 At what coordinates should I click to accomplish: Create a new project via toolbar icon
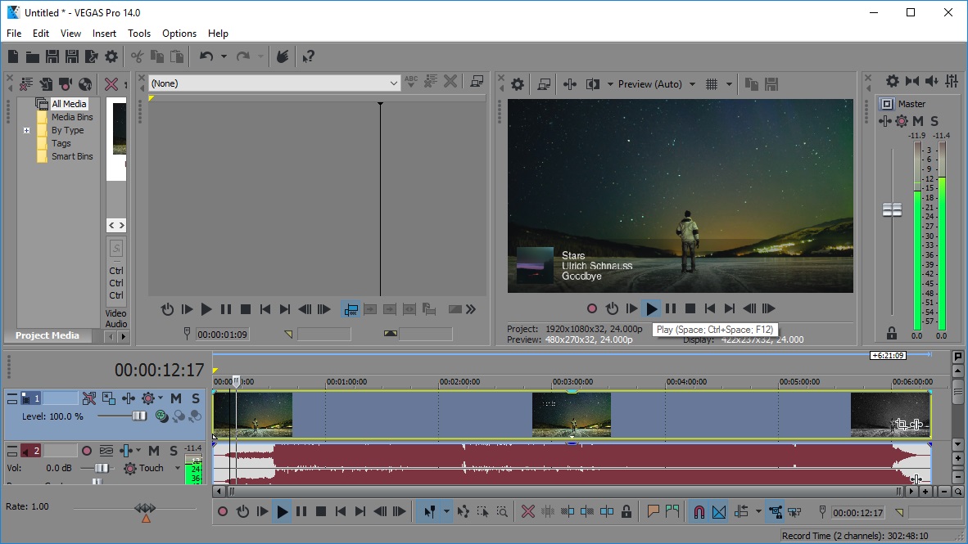click(13, 56)
